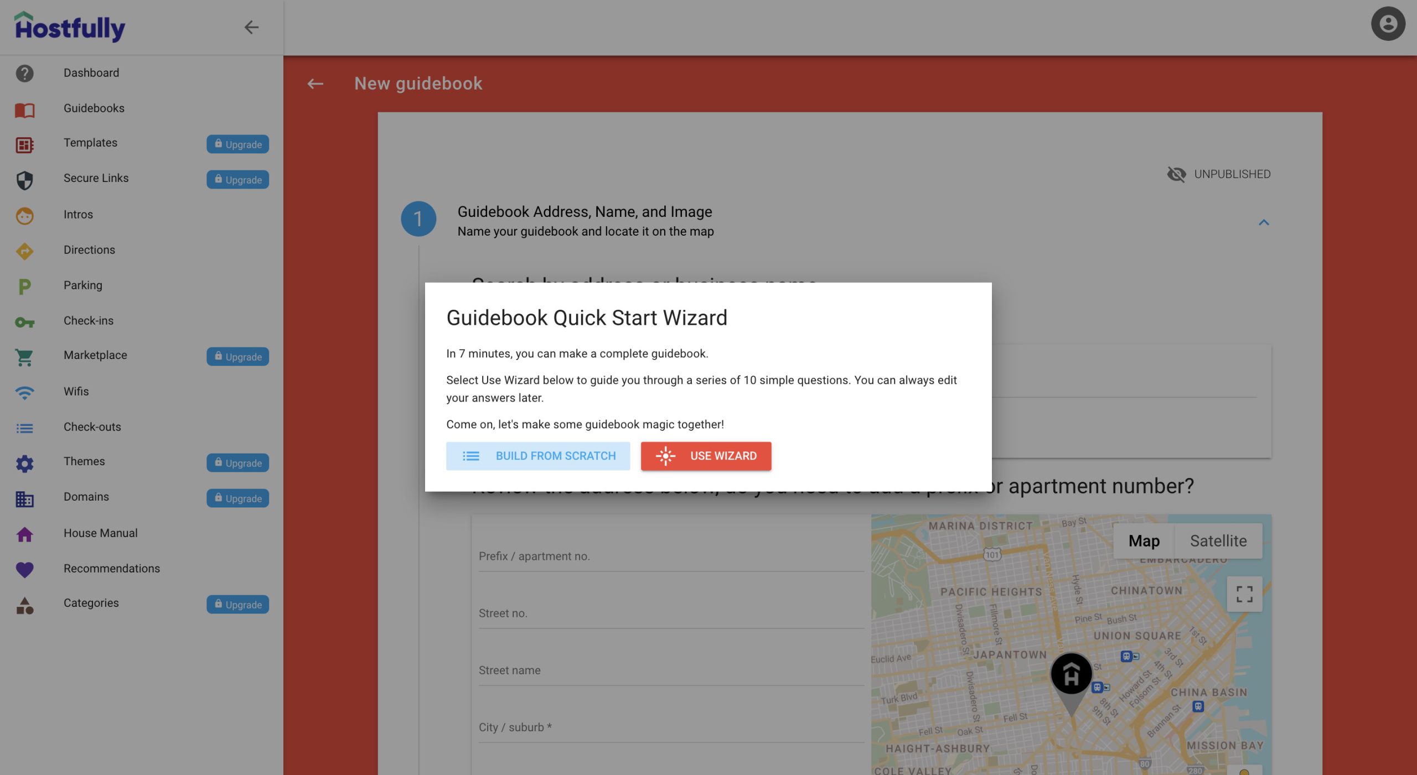Click the Marketplace shopping cart icon

[x=25, y=357]
